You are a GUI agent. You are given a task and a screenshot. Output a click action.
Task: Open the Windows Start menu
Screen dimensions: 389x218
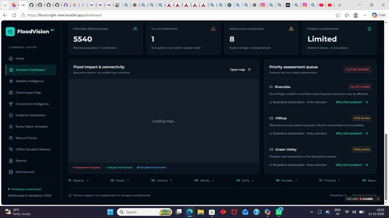[110, 212]
